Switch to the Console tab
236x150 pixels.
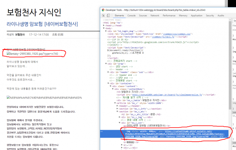click(x=131, y=16)
